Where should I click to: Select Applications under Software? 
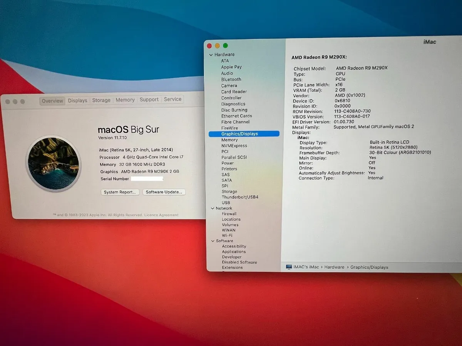(234, 252)
